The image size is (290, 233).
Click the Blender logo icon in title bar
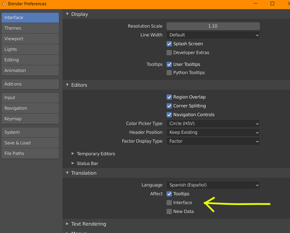pos(4,4)
